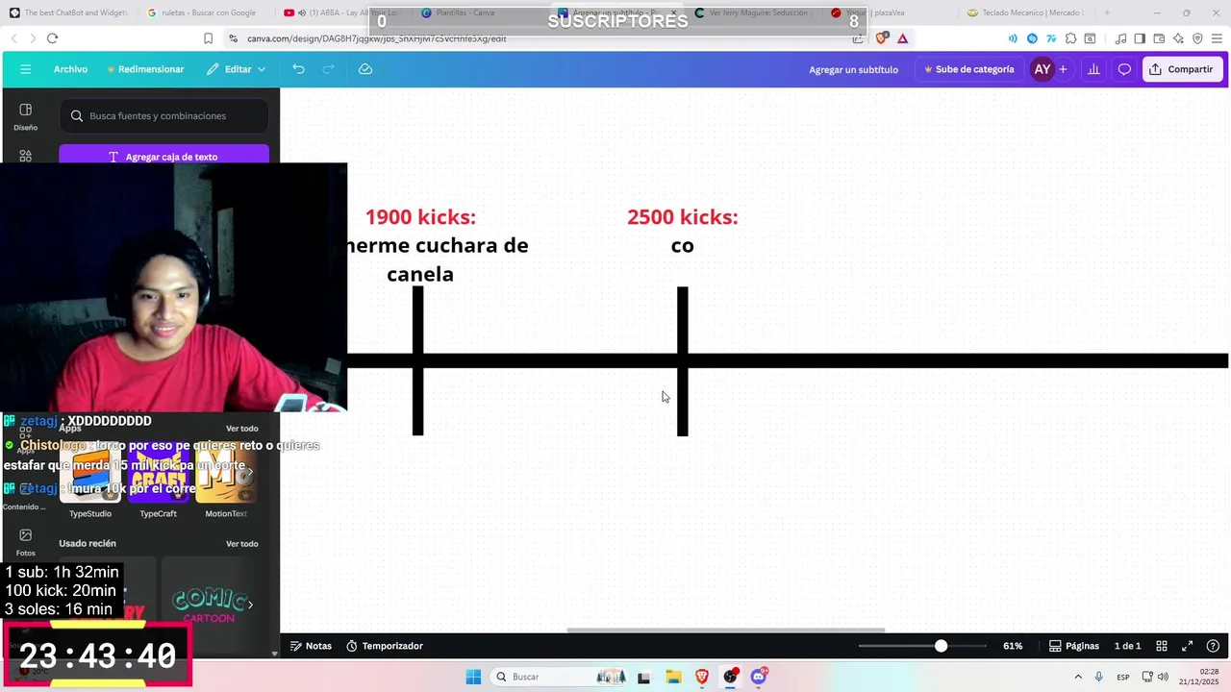Open the analytics chart icon

[1093, 69]
